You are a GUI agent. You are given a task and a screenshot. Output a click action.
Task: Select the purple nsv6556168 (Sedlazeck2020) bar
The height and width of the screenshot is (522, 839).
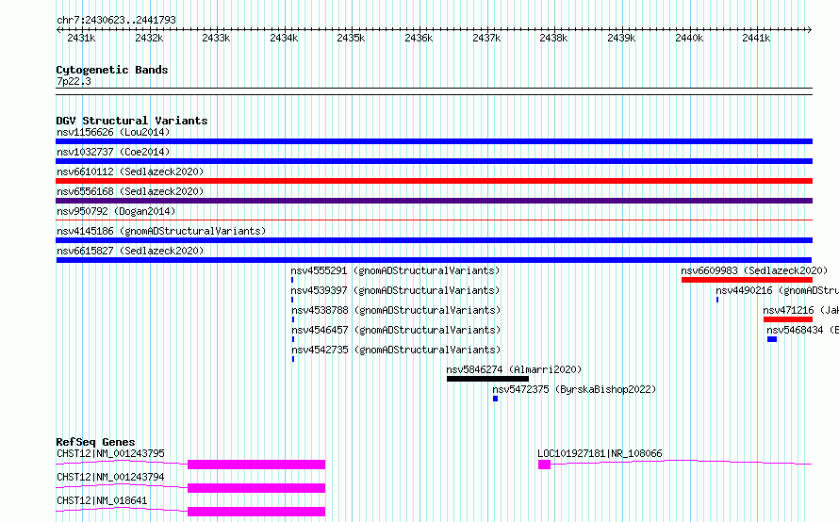click(x=434, y=201)
